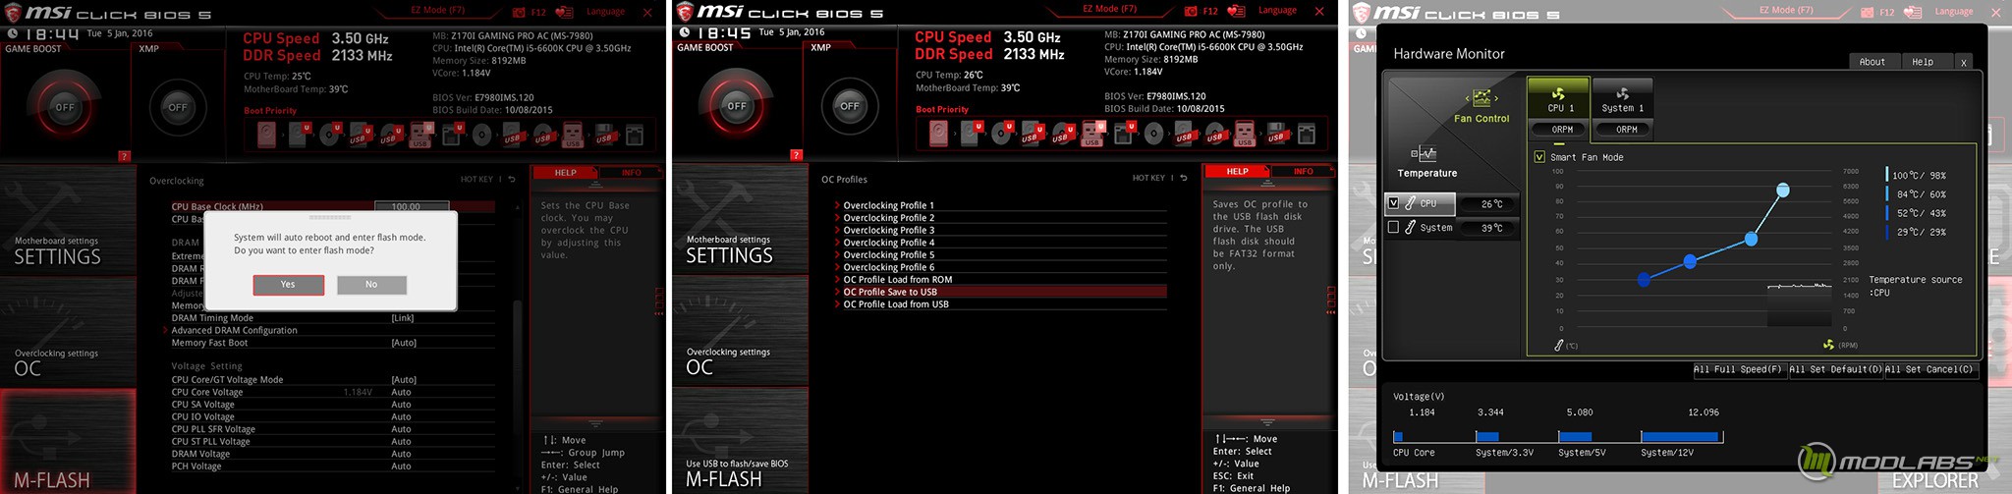Click Memory Fast Boot [Auto] value
This screenshot has height=494, width=2012.
404,343
